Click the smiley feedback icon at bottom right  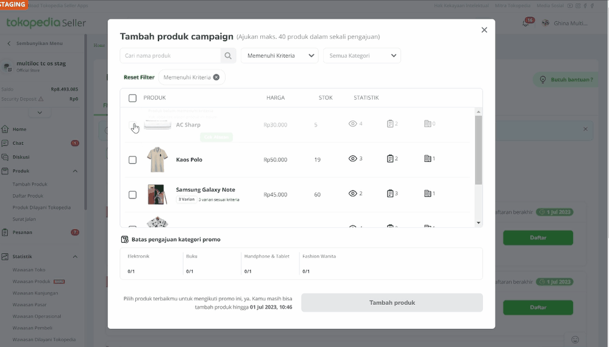(575, 340)
